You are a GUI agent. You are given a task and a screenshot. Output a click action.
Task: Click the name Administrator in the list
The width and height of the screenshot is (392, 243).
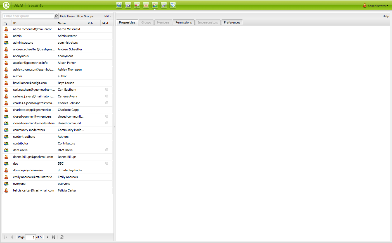click(x=67, y=36)
